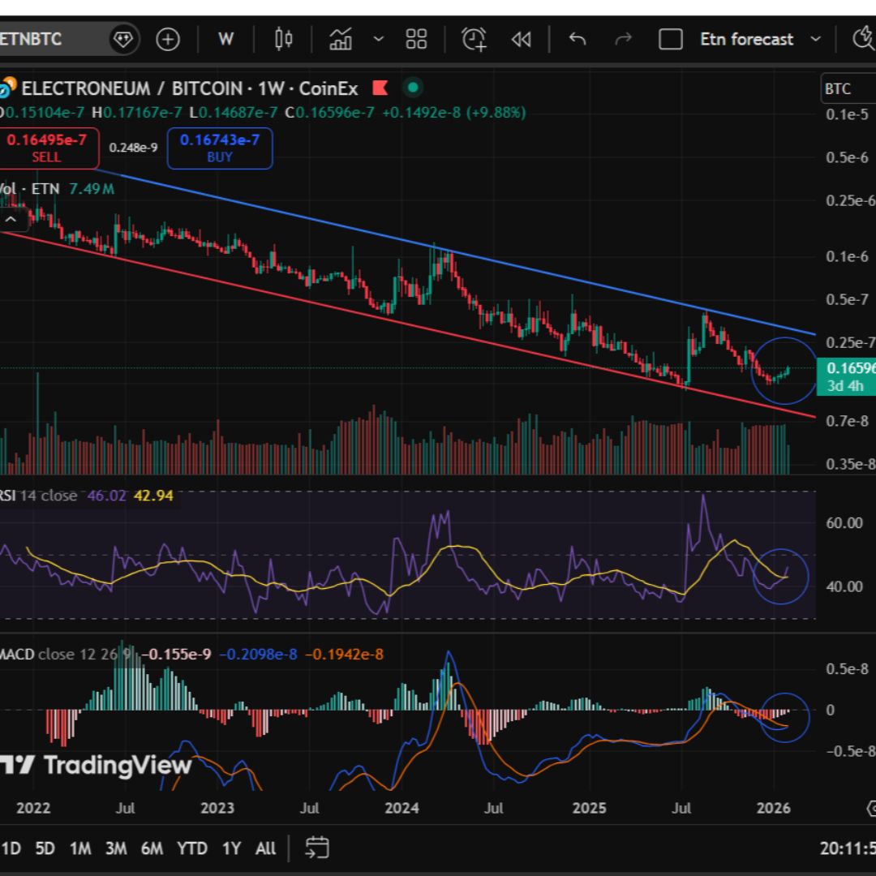876x876 pixels.
Task: Create an alert with the clock icon
Action: 474,39
